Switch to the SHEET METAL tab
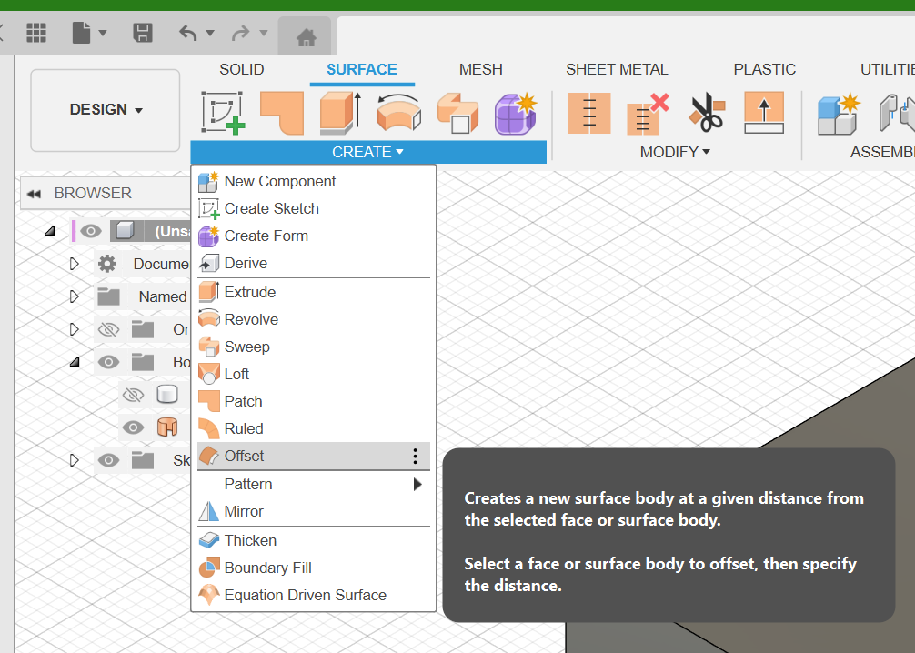Screen dimensions: 915x653 click(617, 69)
